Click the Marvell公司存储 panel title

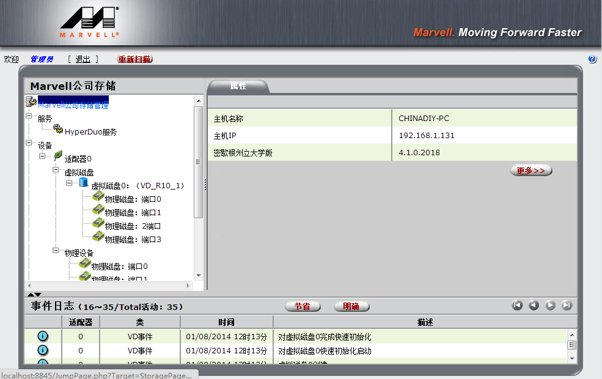[x=73, y=86]
